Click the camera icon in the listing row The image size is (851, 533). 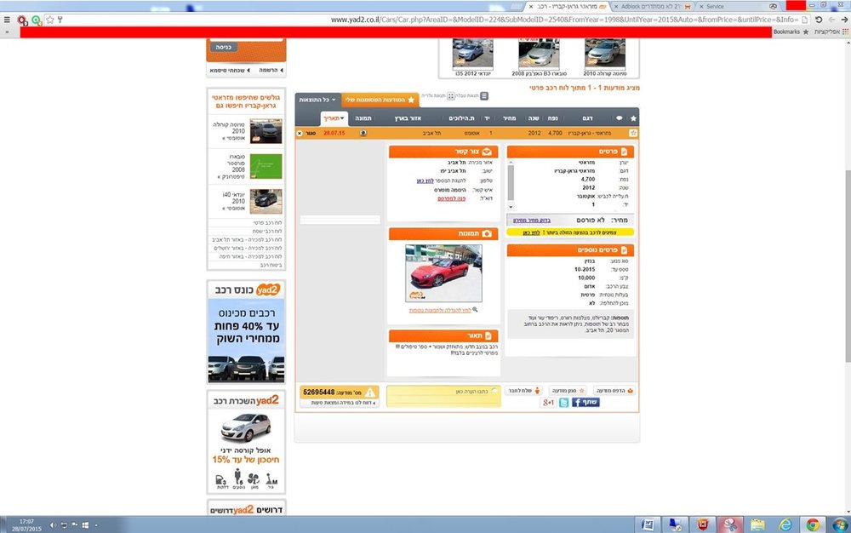[363, 133]
